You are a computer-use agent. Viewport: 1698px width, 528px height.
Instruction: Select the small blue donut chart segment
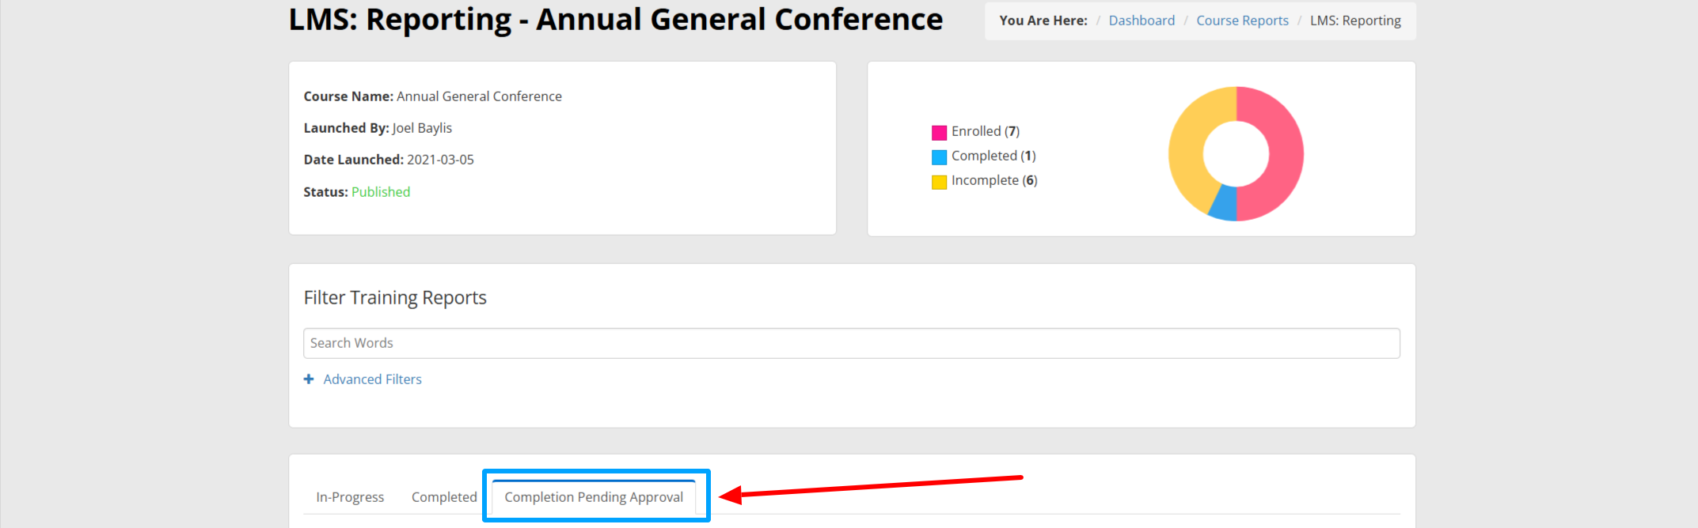click(x=1224, y=204)
